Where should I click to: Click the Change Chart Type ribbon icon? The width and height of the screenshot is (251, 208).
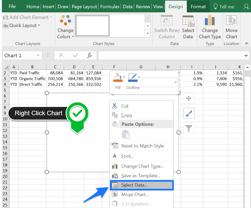click(x=210, y=20)
